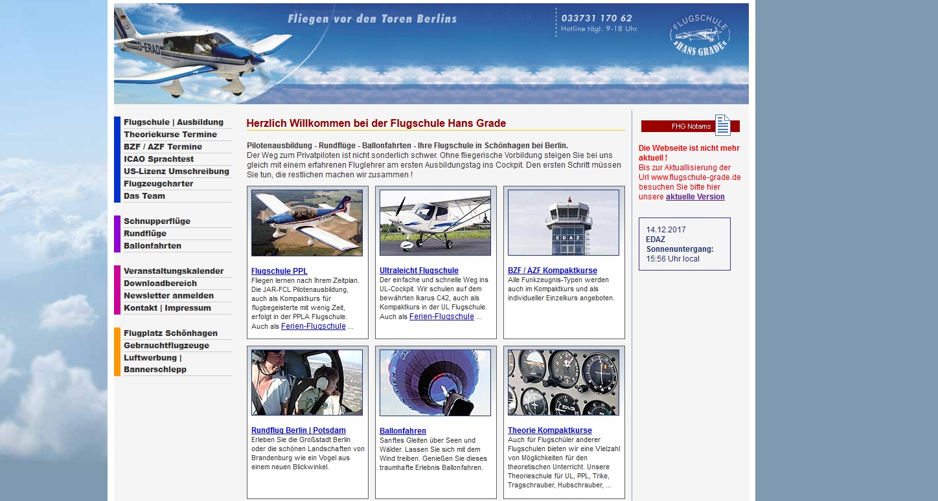Click the Theorie Kompaktkurse link
The image size is (938, 501).
(550, 430)
